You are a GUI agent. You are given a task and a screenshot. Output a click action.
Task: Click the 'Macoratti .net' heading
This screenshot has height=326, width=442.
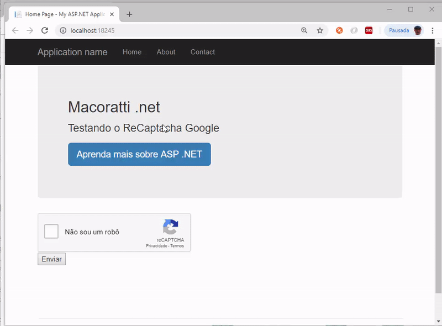(114, 107)
